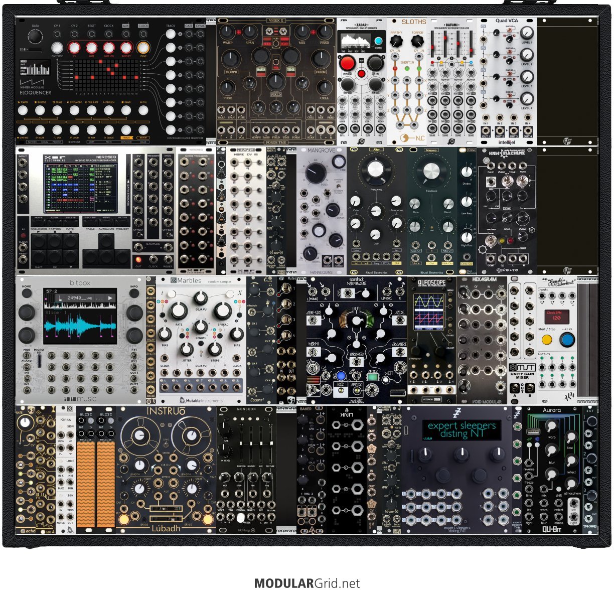Select Eloquencer track A button
615x594 pixels.
pyautogui.click(x=171, y=35)
